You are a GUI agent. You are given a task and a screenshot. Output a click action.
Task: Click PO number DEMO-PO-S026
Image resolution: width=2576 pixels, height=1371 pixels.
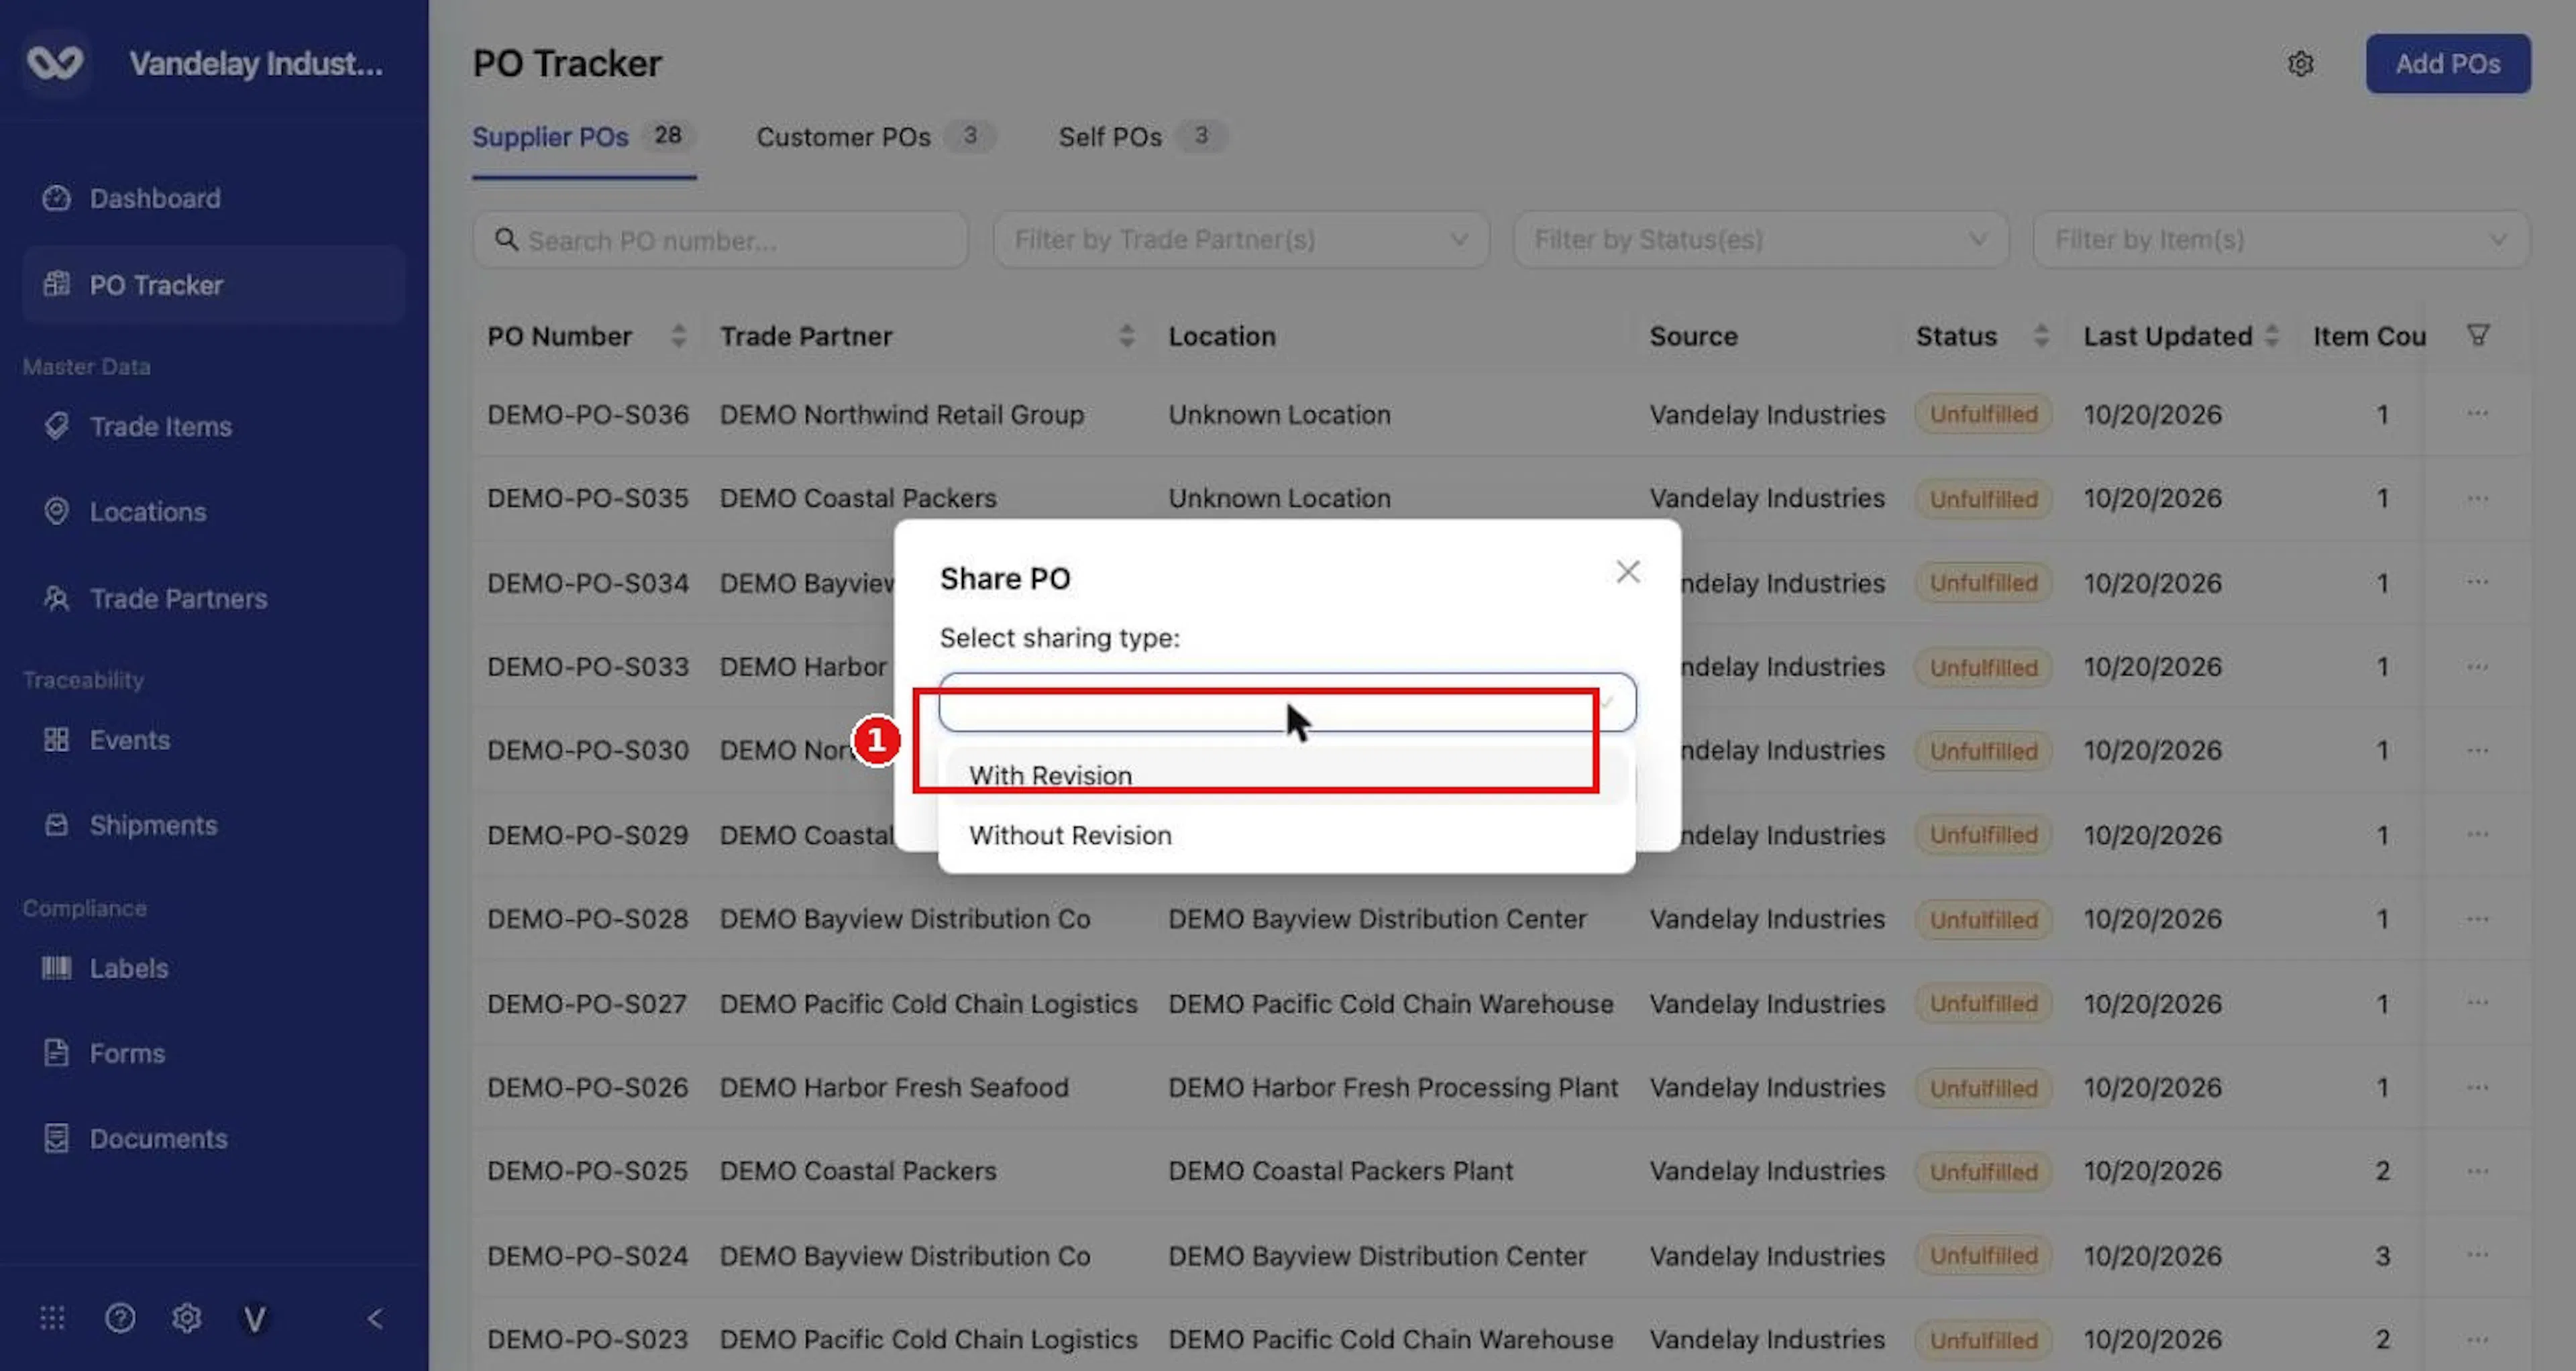click(588, 1087)
